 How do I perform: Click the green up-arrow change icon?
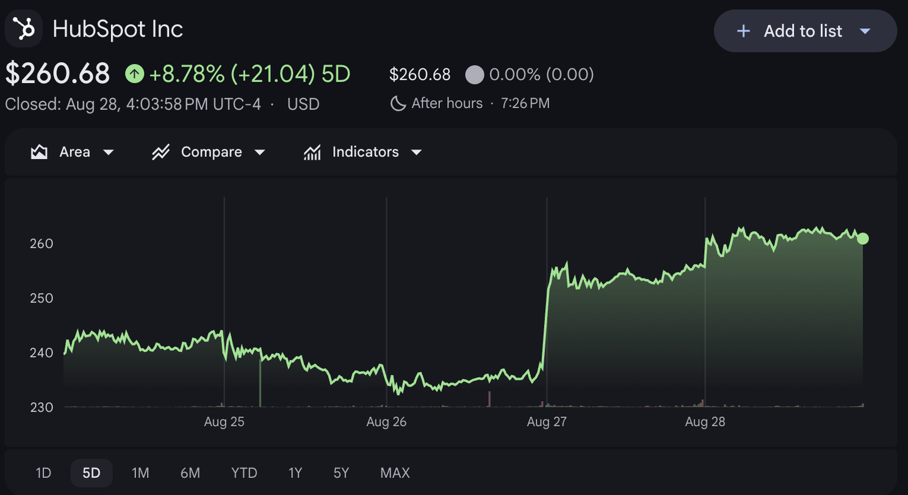[134, 74]
